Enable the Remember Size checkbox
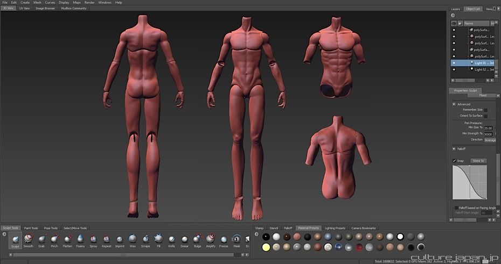Viewport: 501px width, 264px height. 485,110
